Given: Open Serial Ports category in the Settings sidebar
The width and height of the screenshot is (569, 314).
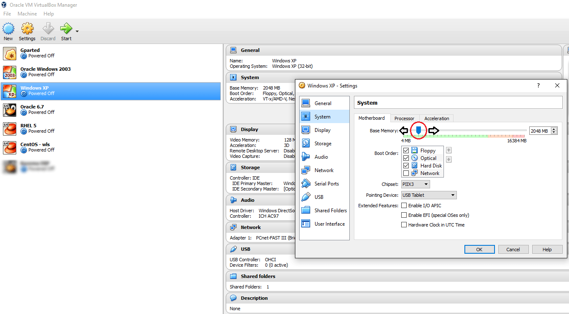Looking at the screenshot, I should point(325,183).
